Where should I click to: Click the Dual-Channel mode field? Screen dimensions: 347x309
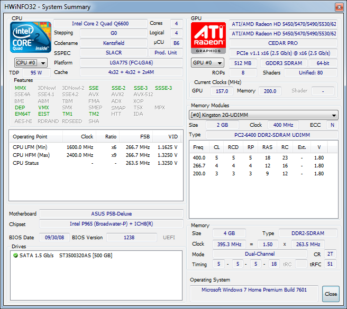pos(260,254)
